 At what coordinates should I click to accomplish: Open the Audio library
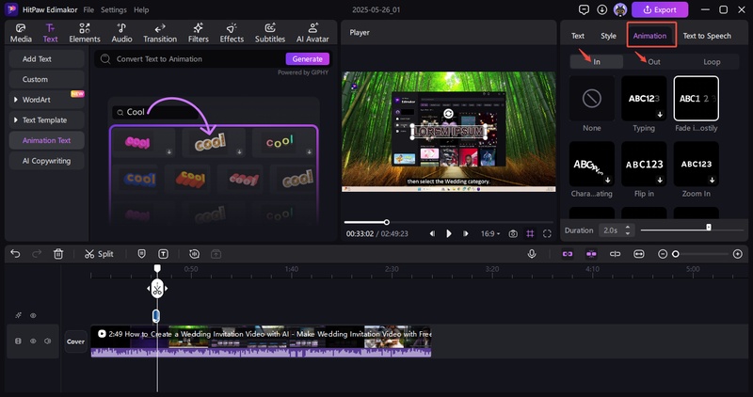click(x=121, y=33)
